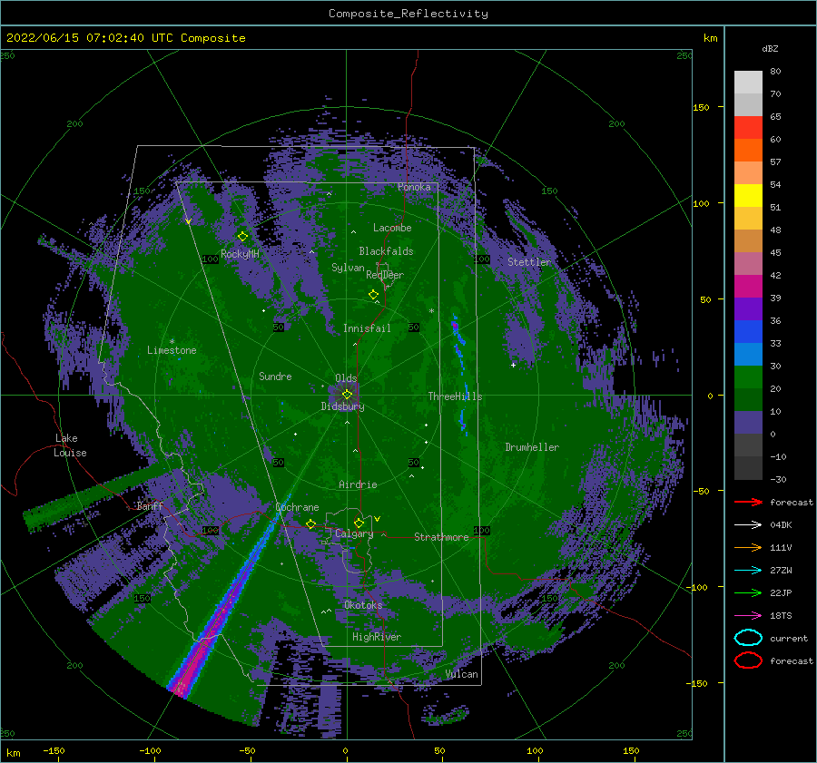Click the white cross marker south of Stettler

(513, 365)
